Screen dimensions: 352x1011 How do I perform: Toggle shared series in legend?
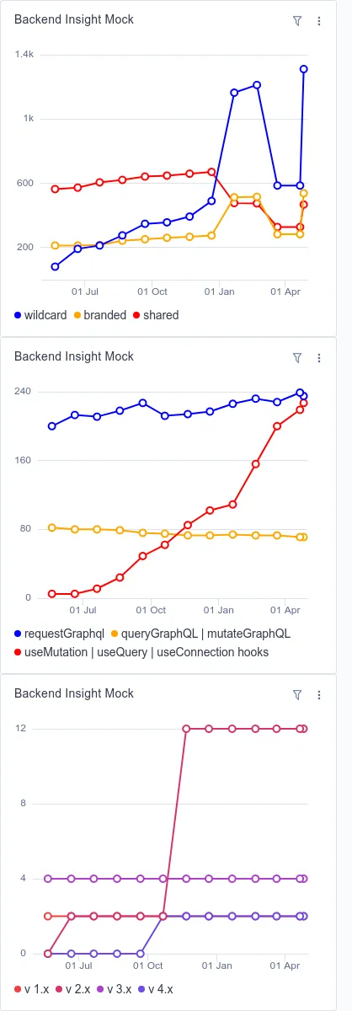[x=156, y=315]
